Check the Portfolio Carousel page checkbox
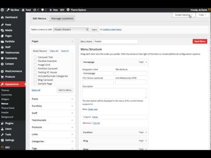Screen dimensions: 211x158 click(35, 68)
